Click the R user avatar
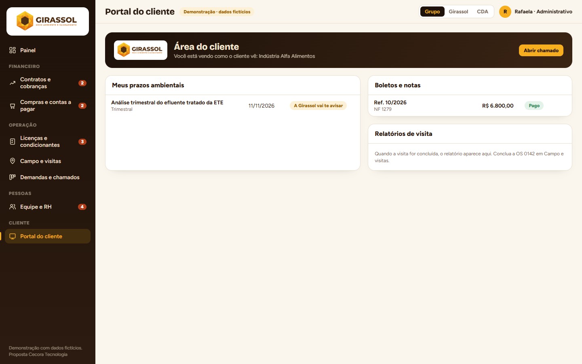Screen dimensions: 582x364 505,12
